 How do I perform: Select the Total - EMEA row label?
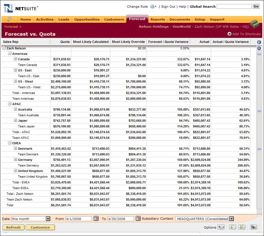click(21, 182)
